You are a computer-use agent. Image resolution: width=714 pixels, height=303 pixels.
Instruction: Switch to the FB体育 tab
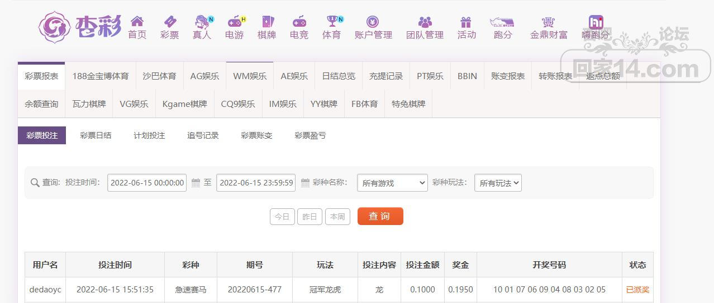364,104
